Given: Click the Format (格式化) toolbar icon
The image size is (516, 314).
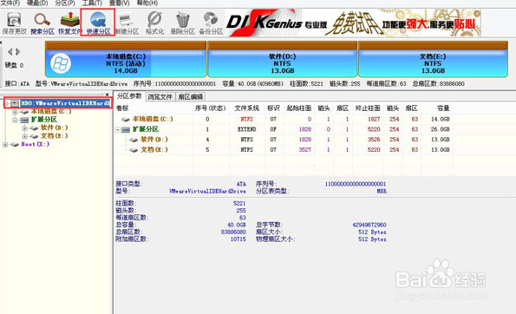Looking at the screenshot, I should click(154, 23).
